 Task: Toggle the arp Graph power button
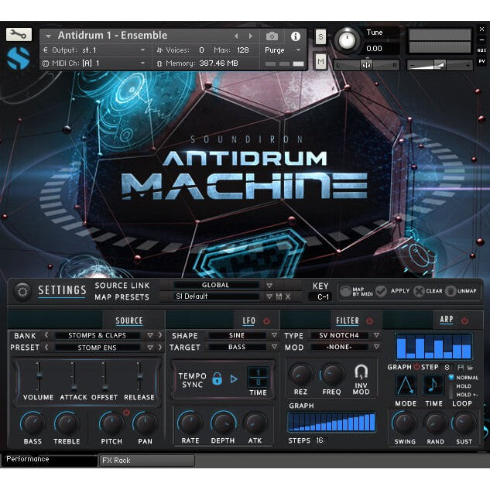[x=416, y=367]
